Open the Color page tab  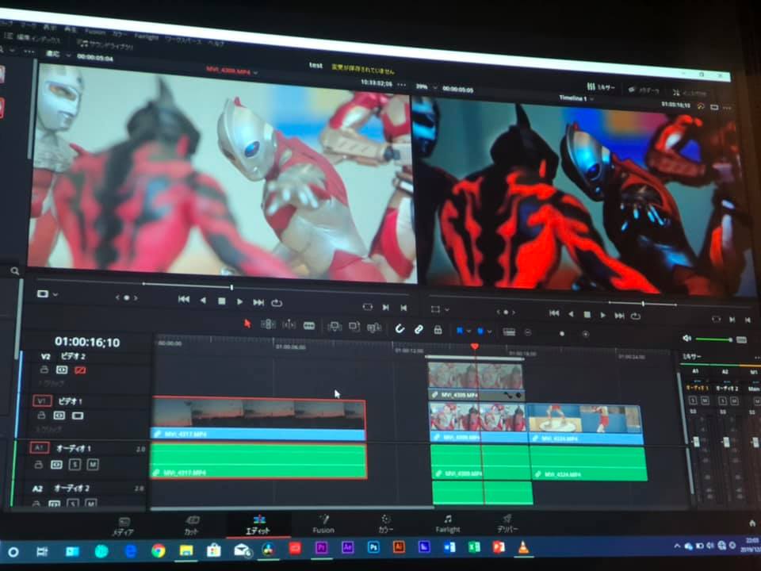(386, 524)
